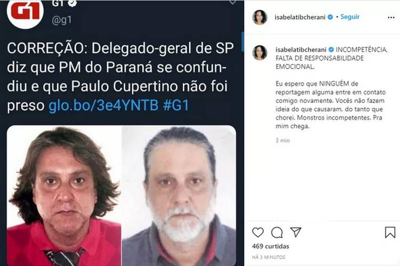Click the @g1 handle
The width and height of the screenshot is (400, 266).
click(x=62, y=20)
